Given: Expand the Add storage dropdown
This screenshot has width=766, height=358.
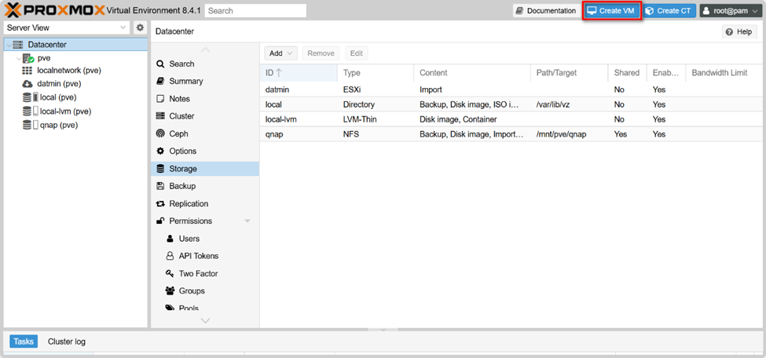Looking at the screenshot, I should coord(281,53).
